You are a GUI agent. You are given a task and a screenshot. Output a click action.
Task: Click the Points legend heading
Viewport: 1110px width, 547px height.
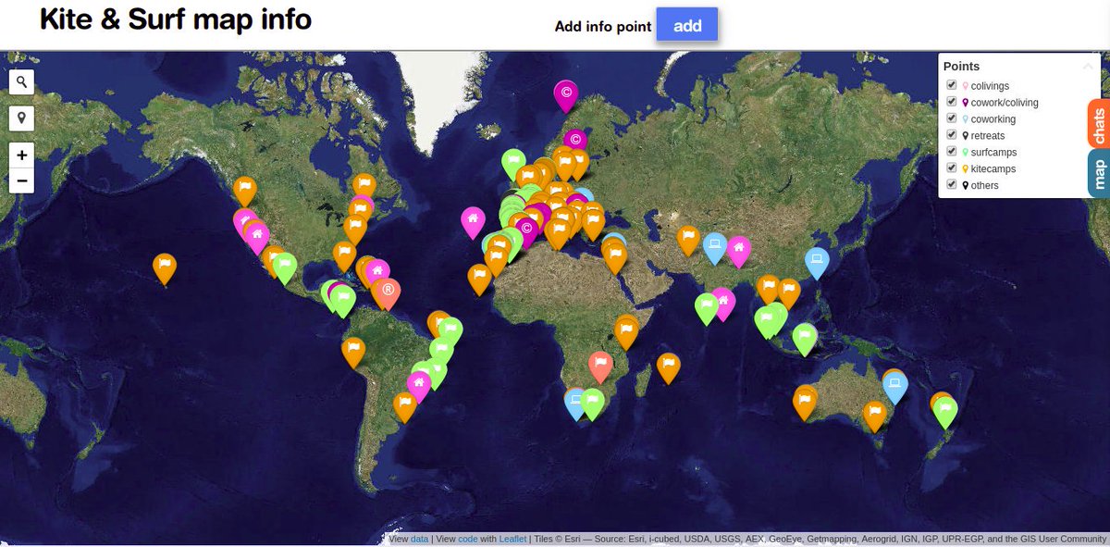[x=961, y=67]
